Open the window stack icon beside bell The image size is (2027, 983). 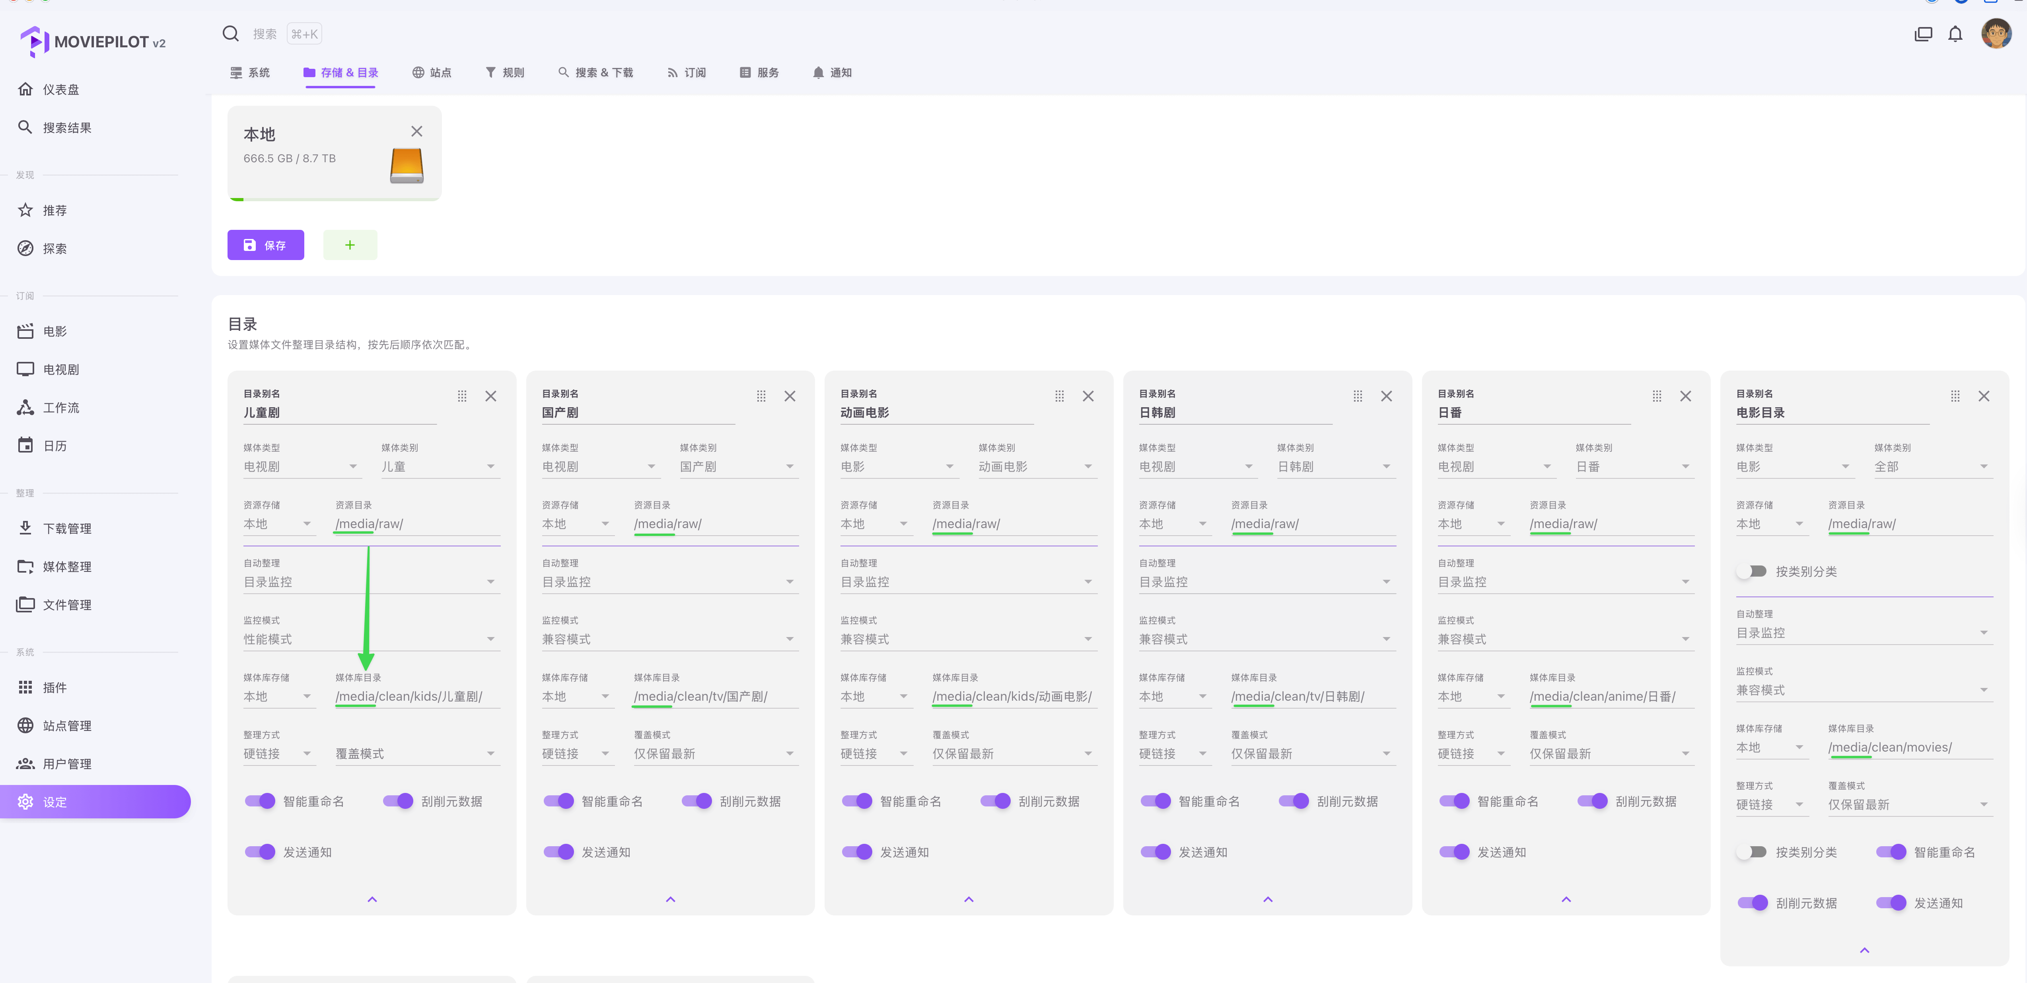pos(1923,34)
